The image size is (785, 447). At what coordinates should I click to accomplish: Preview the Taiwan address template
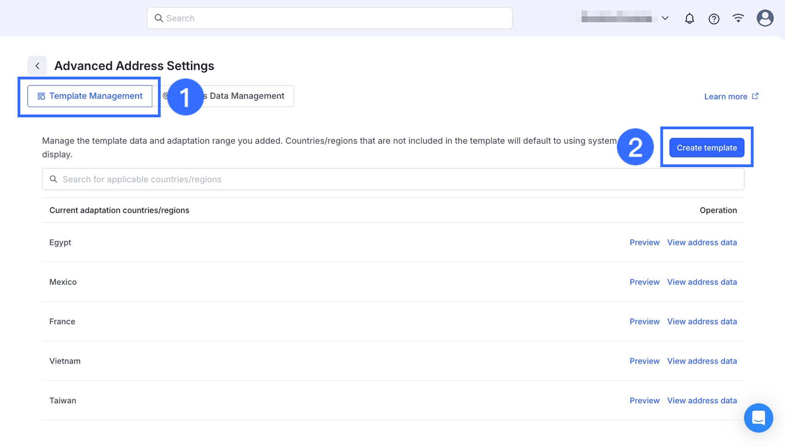coord(644,400)
